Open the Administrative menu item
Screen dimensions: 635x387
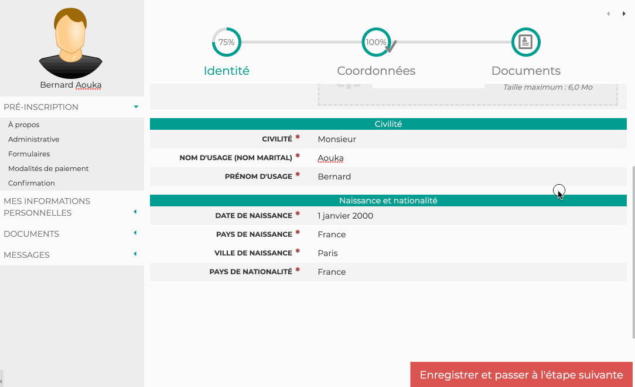point(33,139)
